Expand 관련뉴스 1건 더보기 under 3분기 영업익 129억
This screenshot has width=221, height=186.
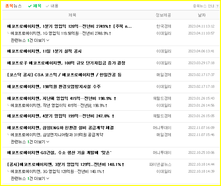[30, 179]
